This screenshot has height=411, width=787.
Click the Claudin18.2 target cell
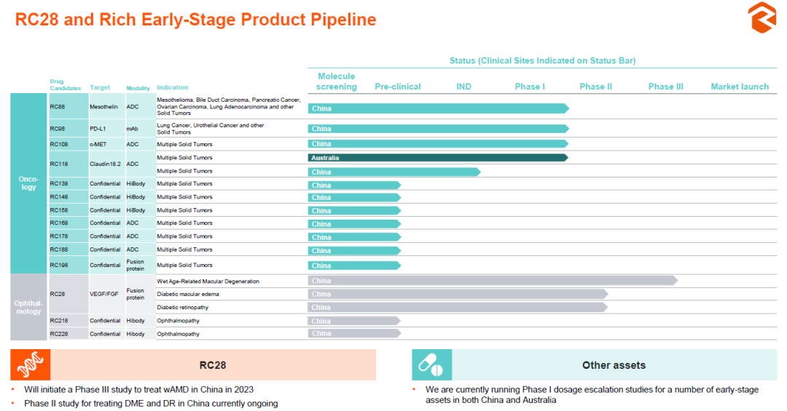point(106,164)
